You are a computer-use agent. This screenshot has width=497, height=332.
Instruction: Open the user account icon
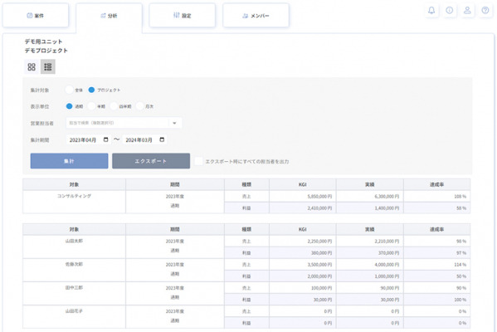point(467,11)
